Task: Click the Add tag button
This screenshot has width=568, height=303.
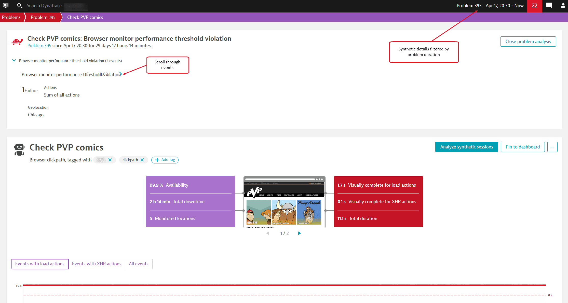Action: coord(165,160)
